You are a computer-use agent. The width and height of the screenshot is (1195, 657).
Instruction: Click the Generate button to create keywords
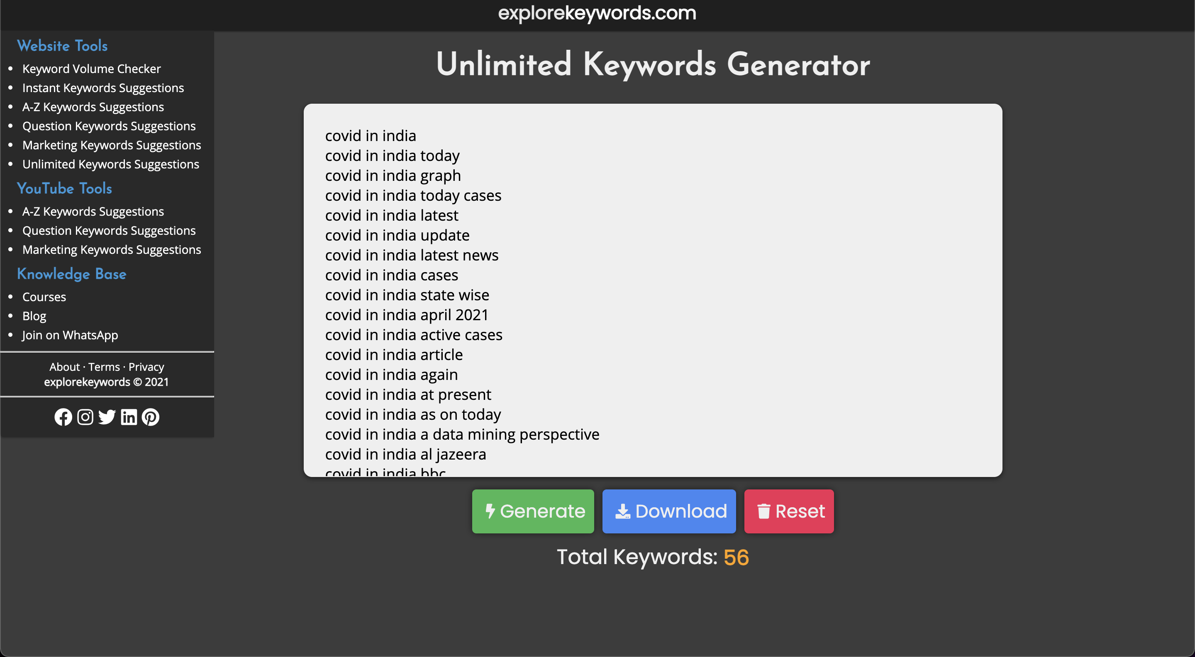pyautogui.click(x=533, y=511)
